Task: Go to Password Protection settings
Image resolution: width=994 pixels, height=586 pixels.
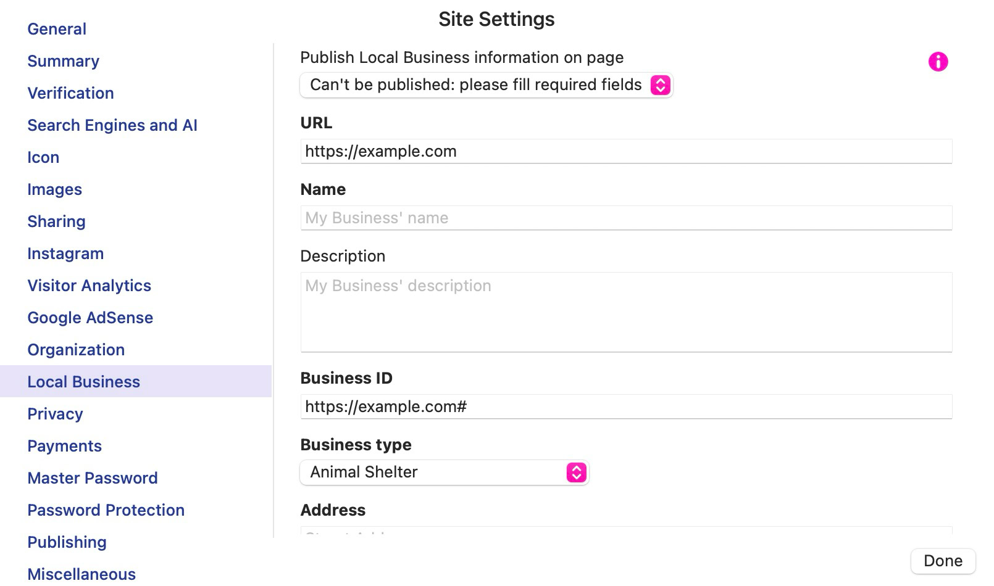Action: coord(106,510)
